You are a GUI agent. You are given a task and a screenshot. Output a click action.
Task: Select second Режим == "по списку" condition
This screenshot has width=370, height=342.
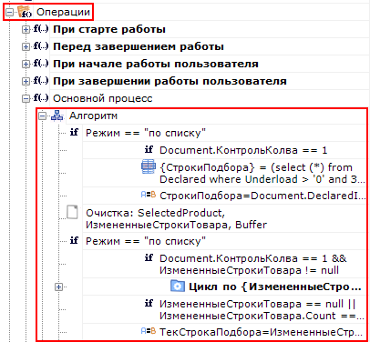click(146, 241)
